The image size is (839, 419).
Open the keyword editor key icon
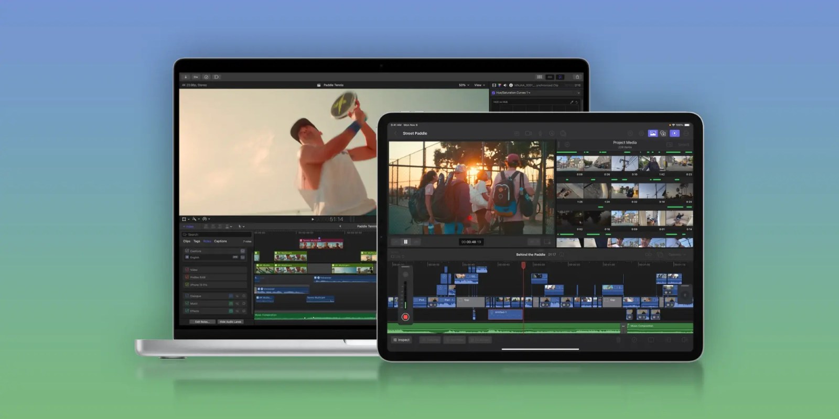point(196,77)
